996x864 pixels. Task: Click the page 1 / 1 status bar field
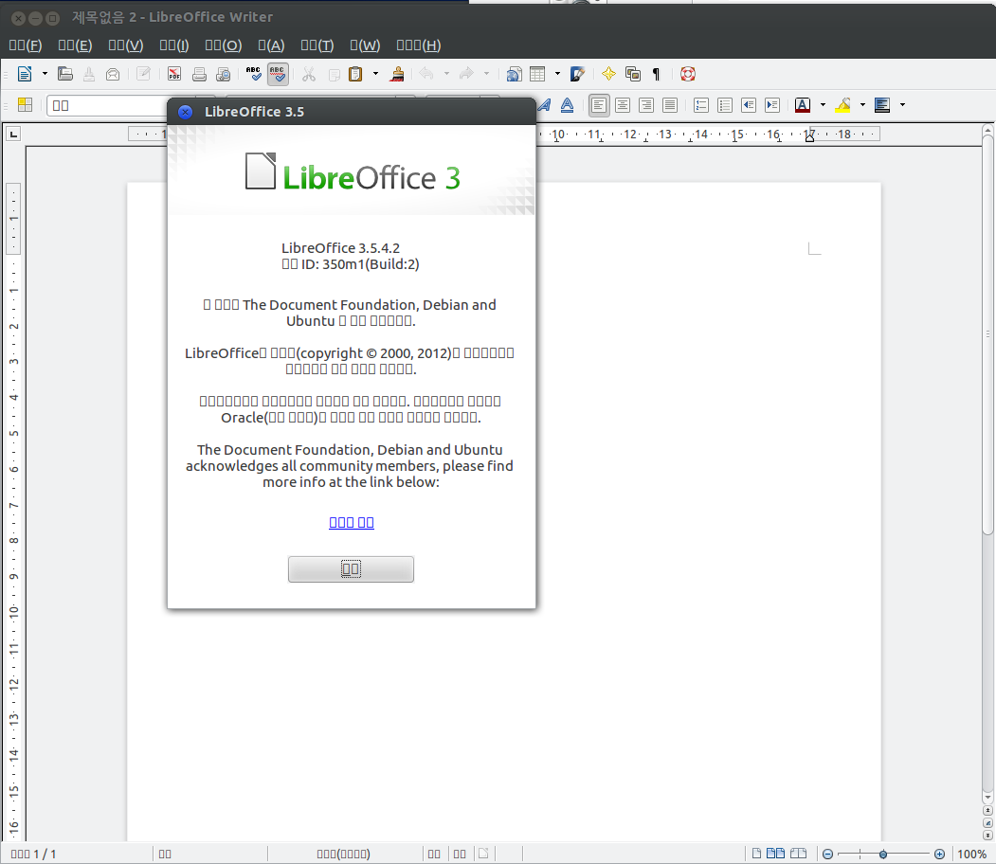click(x=34, y=855)
